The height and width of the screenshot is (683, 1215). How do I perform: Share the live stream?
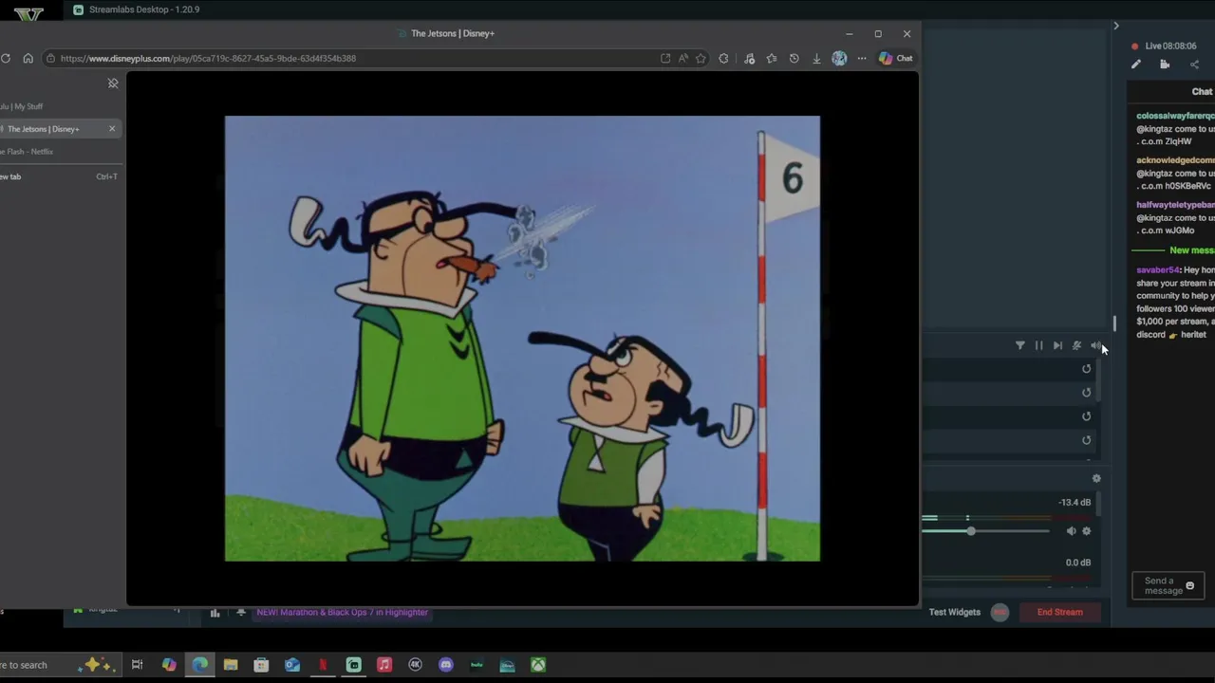coord(1194,65)
